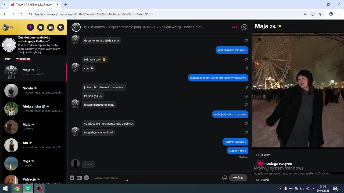Click the 'O mnie' section heading
The width and height of the screenshot is (344, 193).
coord(265,180)
